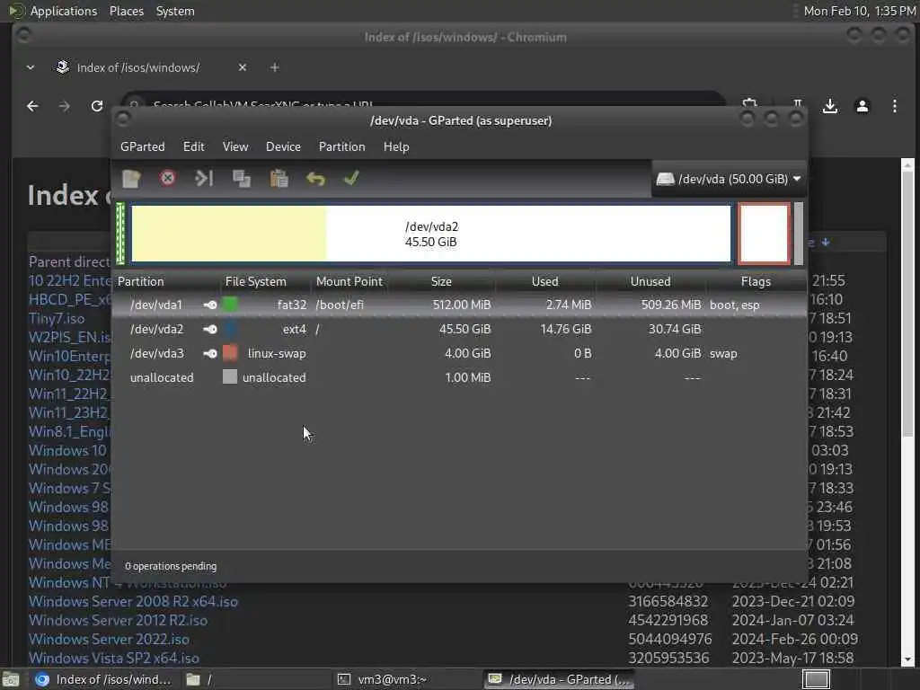Open Chromium downloads icon
Screen dimensions: 920x690
click(829, 106)
